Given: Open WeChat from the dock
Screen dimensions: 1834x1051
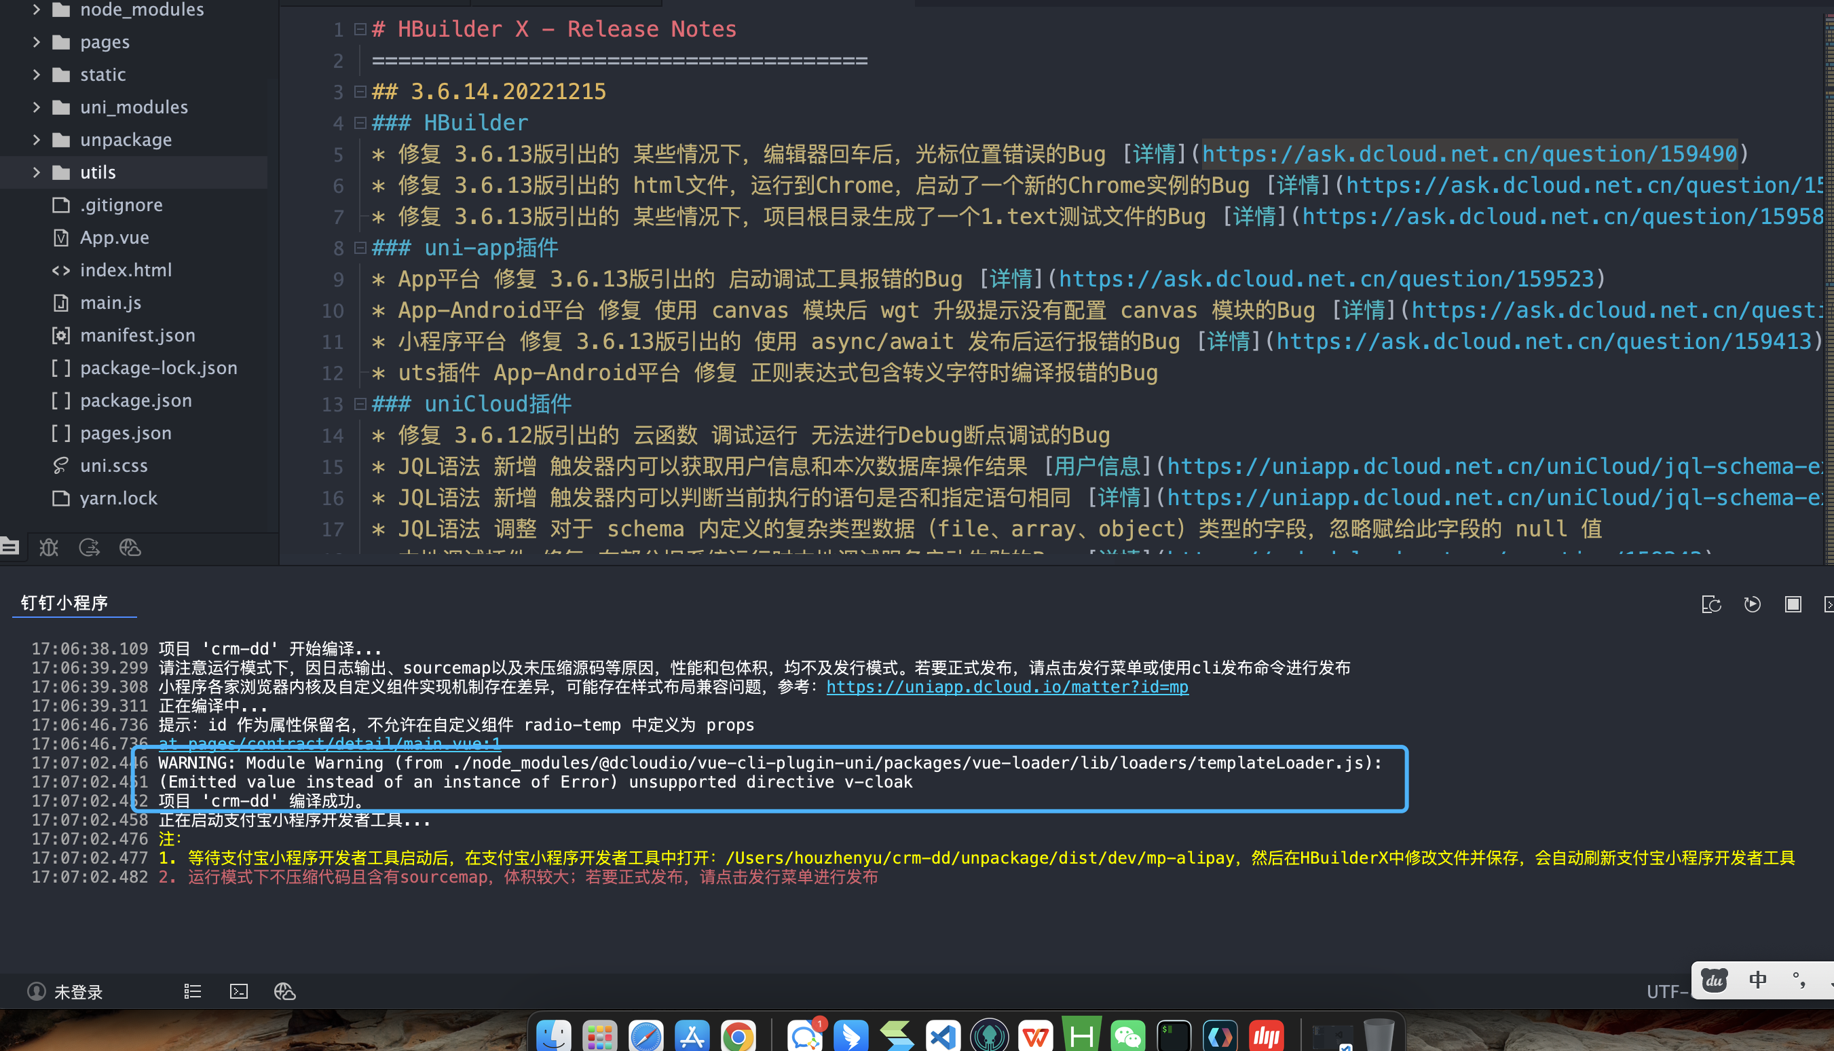Looking at the screenshot, I should (x=1127, y=1037).
